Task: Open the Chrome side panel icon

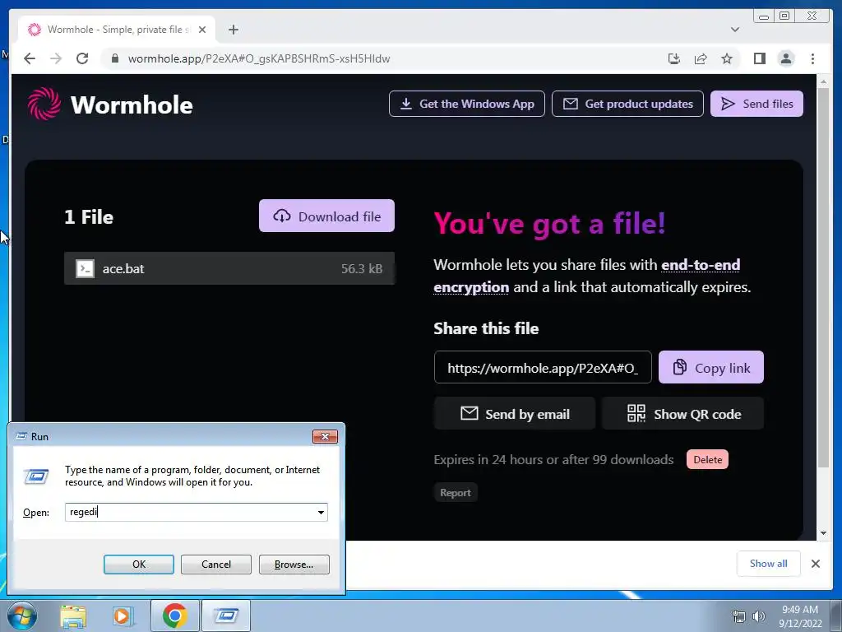Action: coord(759,58)
